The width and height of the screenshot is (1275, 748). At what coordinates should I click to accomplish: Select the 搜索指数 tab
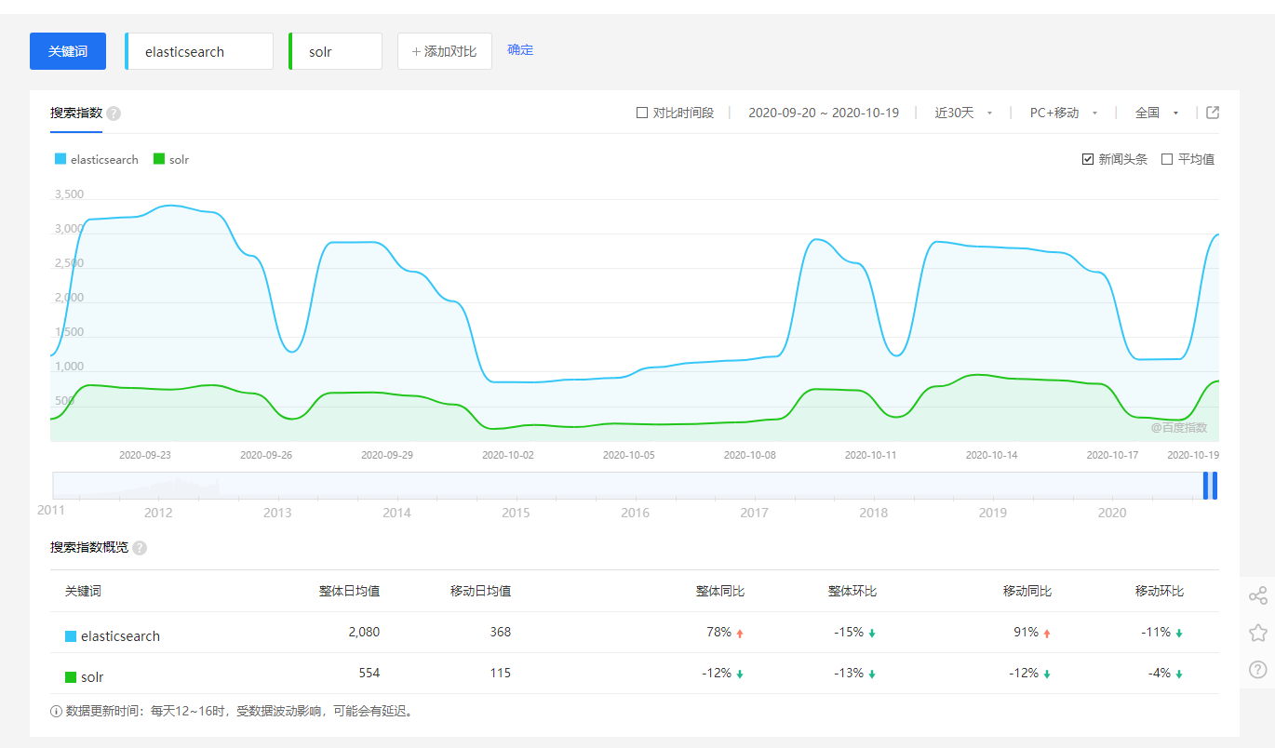[76, 114]
